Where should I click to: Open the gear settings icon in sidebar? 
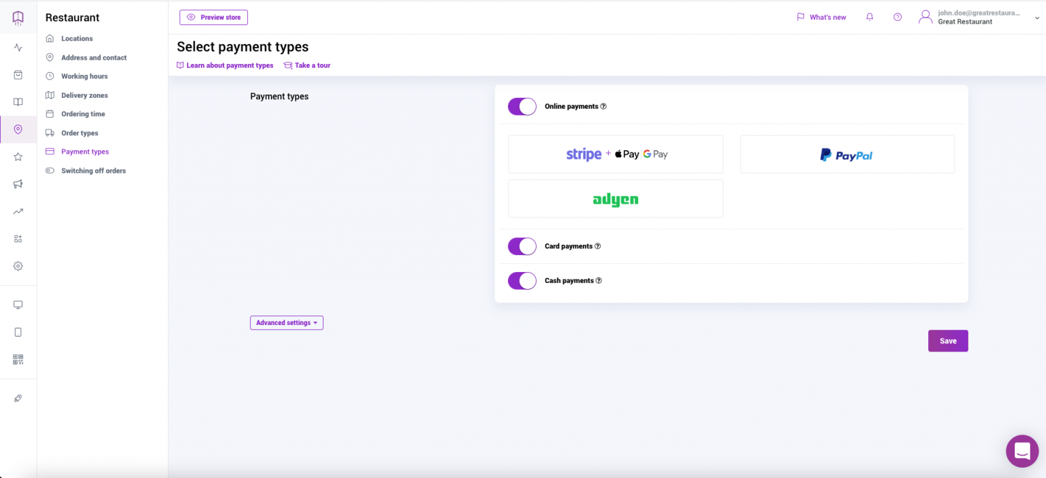(18, 266)
